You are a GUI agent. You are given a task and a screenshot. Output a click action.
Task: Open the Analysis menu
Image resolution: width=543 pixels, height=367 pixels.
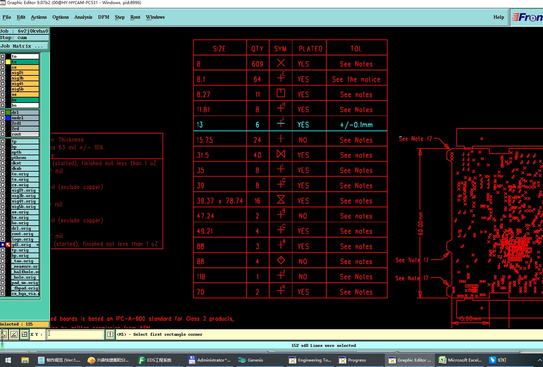[x=83, y=17]
